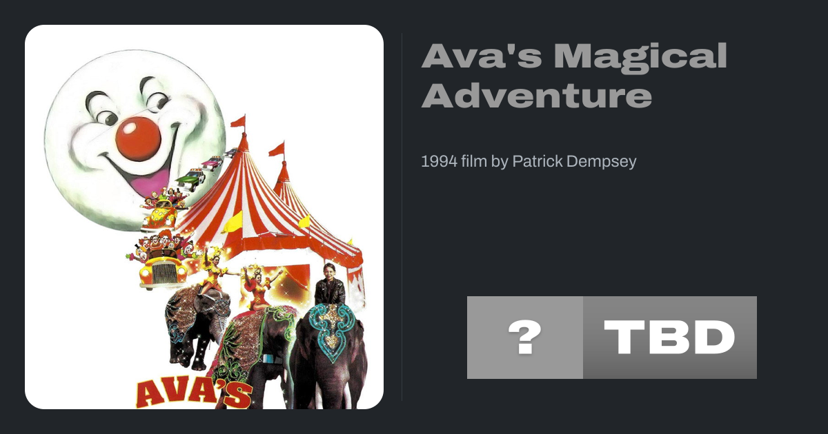This screenshot has height=434, width=828.
Task: Click the 1994 film by Patrick Dempsey subtitle
Action: [529, 162]
